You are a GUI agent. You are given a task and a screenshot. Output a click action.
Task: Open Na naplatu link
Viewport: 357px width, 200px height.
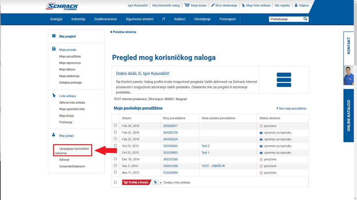coord(282,5)
